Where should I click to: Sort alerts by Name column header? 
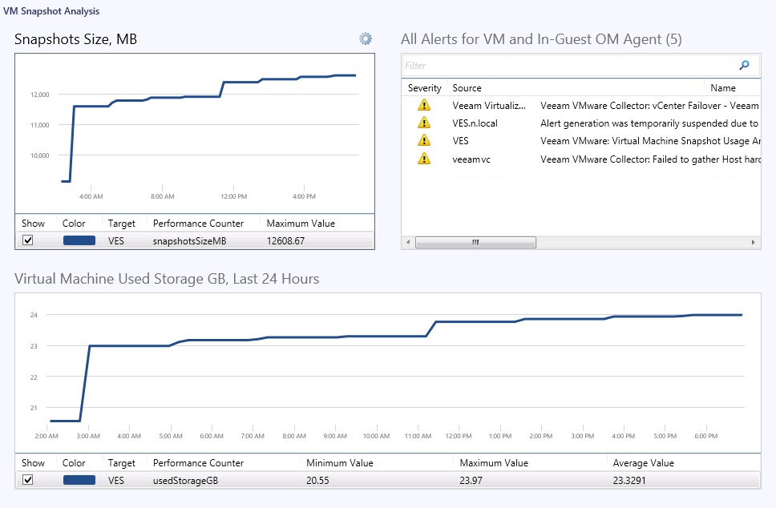722,88
